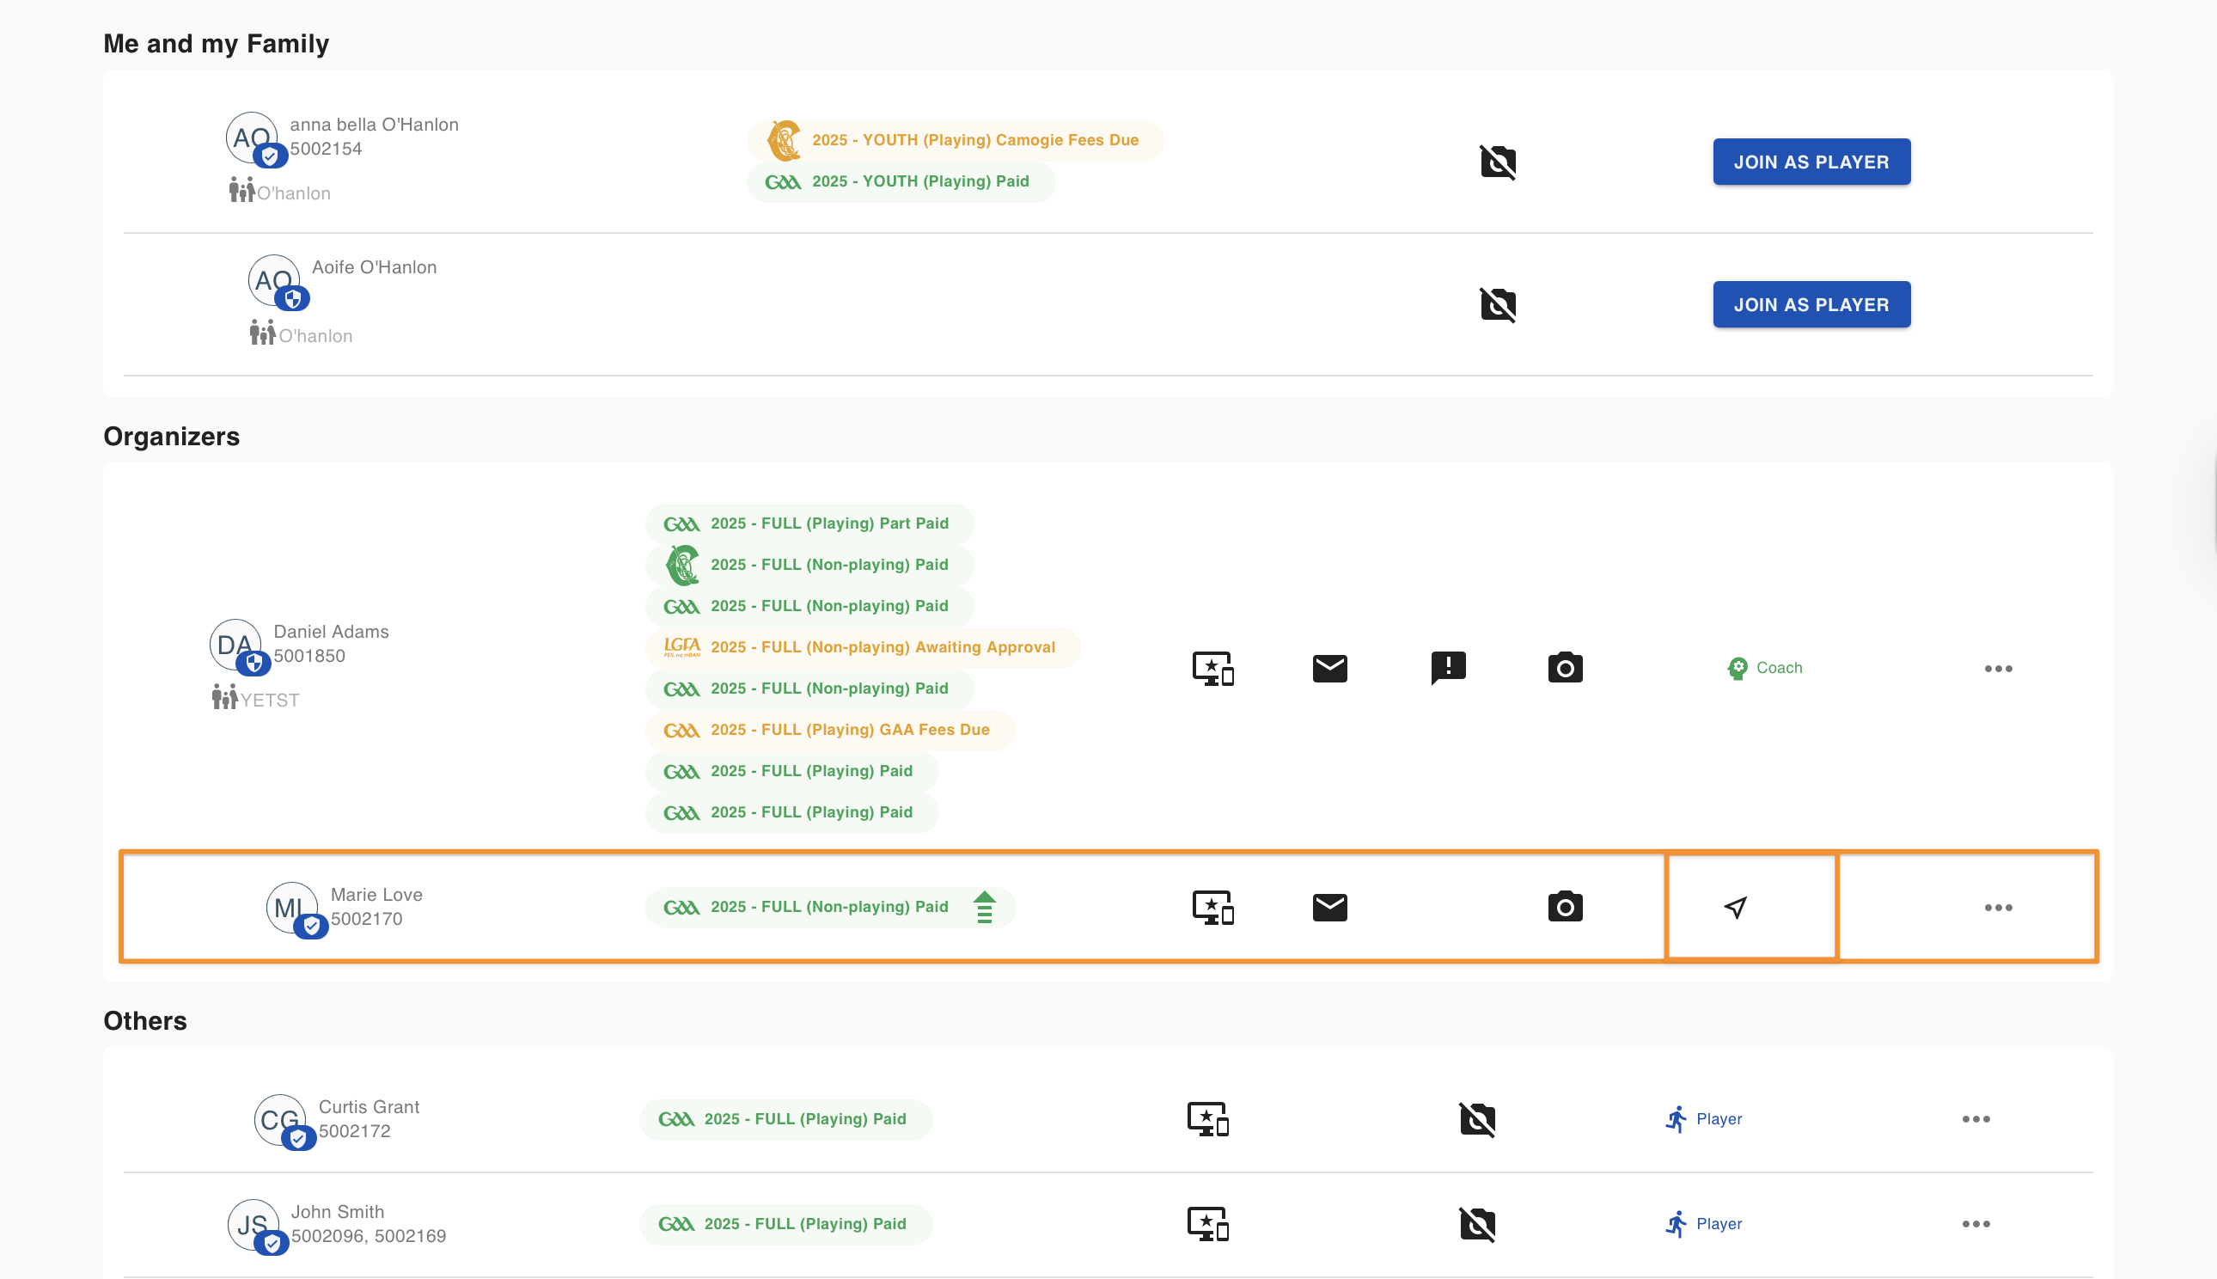Screen dimensions: 2217x1279
Task: Click Marie Love's navigation arrow icon
Action: 1735,908
